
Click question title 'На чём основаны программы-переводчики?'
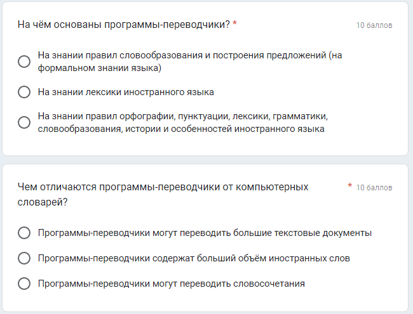(x=123, y=25)
